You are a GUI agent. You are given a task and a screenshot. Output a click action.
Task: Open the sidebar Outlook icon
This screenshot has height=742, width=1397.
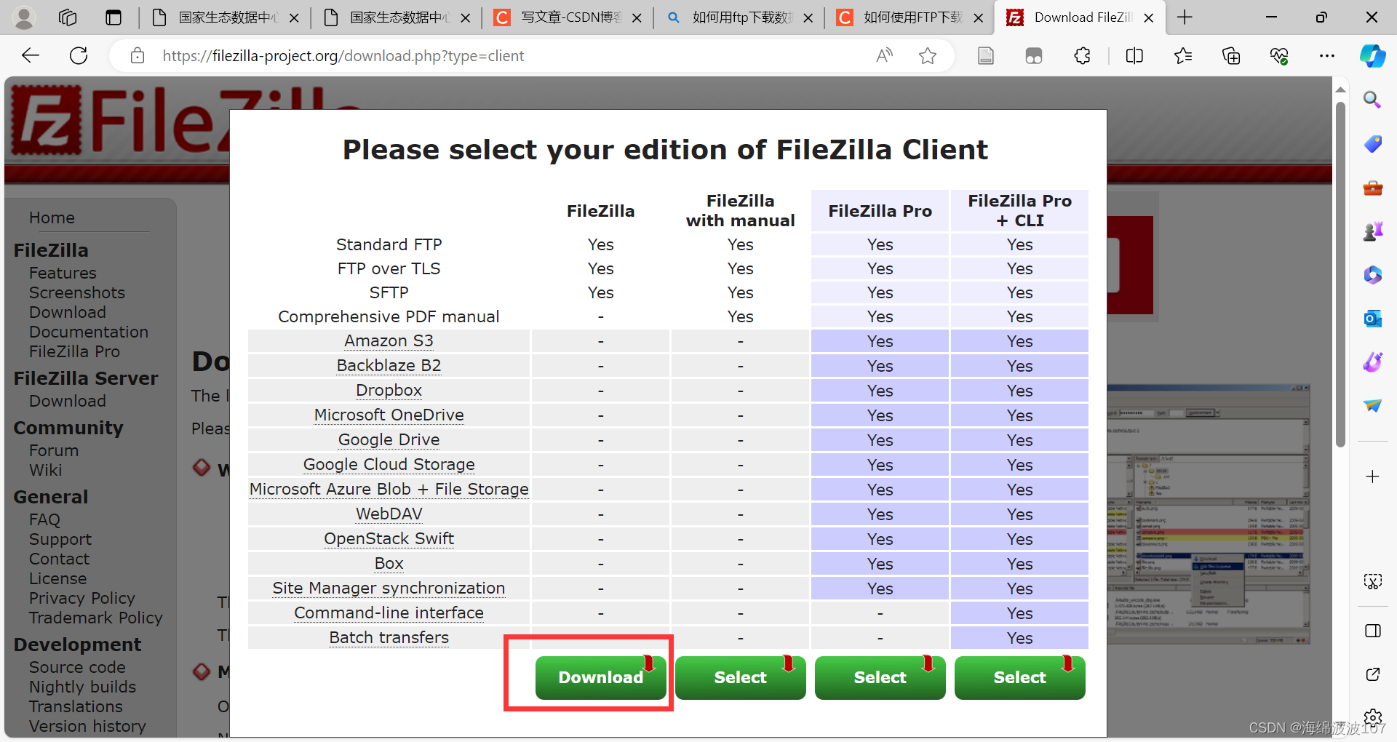pyautogui.click(x=1372, y=319)
